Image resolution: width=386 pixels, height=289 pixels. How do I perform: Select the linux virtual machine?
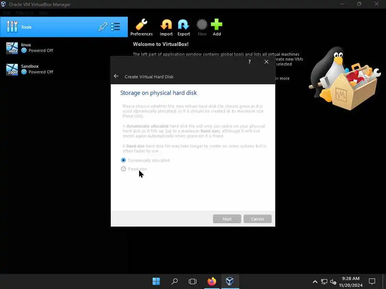tap(64, 48)
